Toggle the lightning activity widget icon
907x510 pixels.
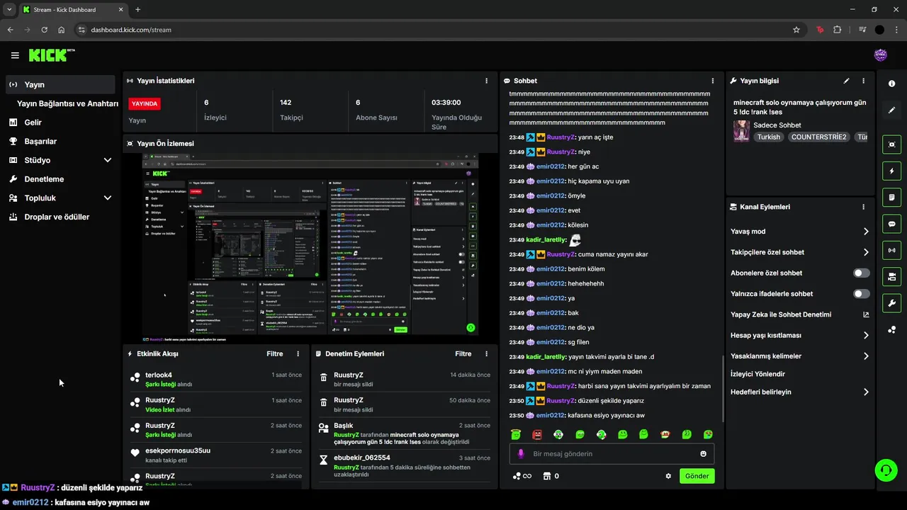[x=891, y=171]
